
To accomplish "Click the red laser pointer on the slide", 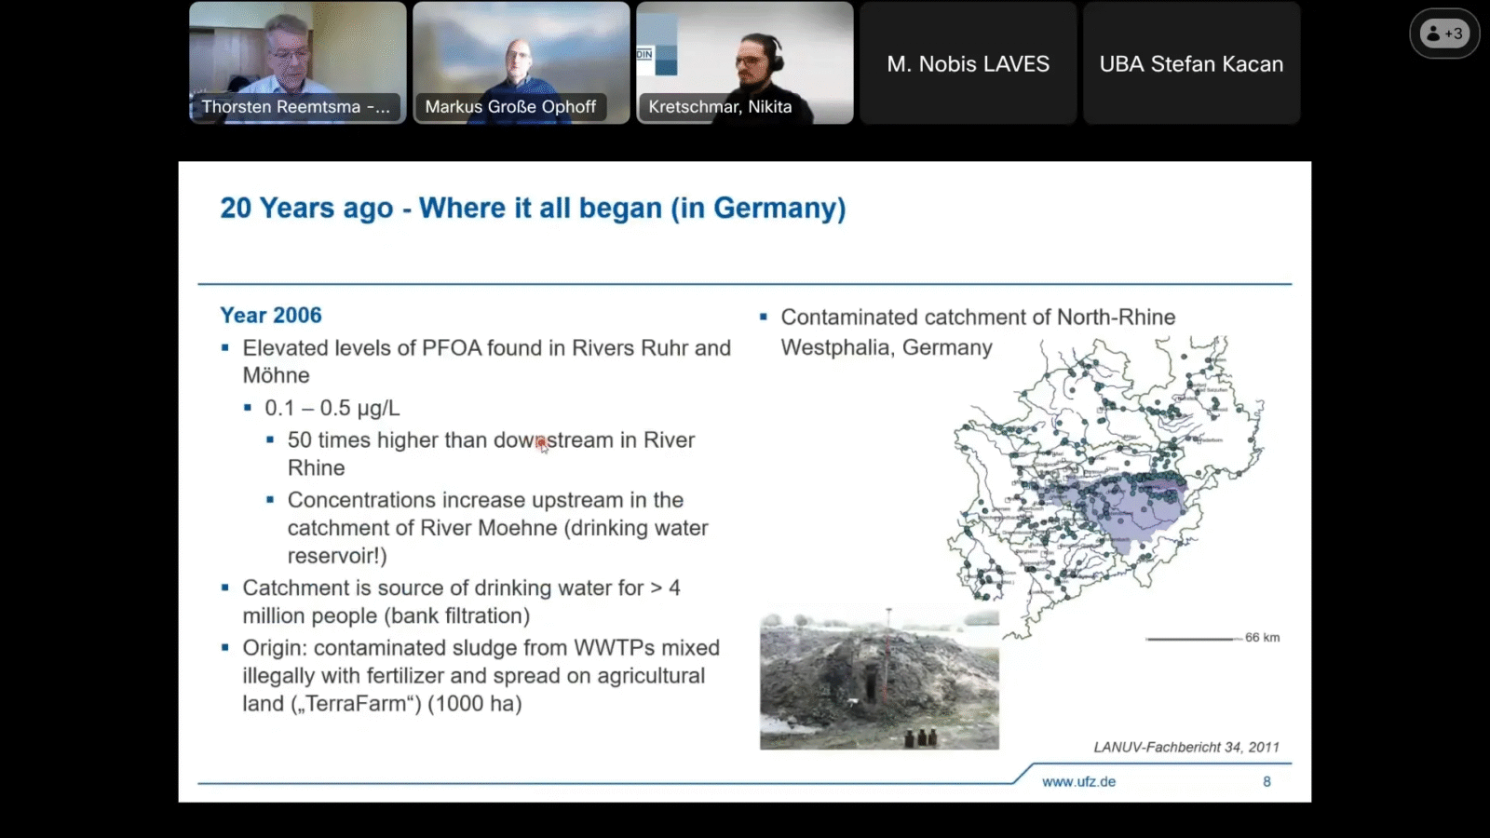I will (x=542, y=443).
